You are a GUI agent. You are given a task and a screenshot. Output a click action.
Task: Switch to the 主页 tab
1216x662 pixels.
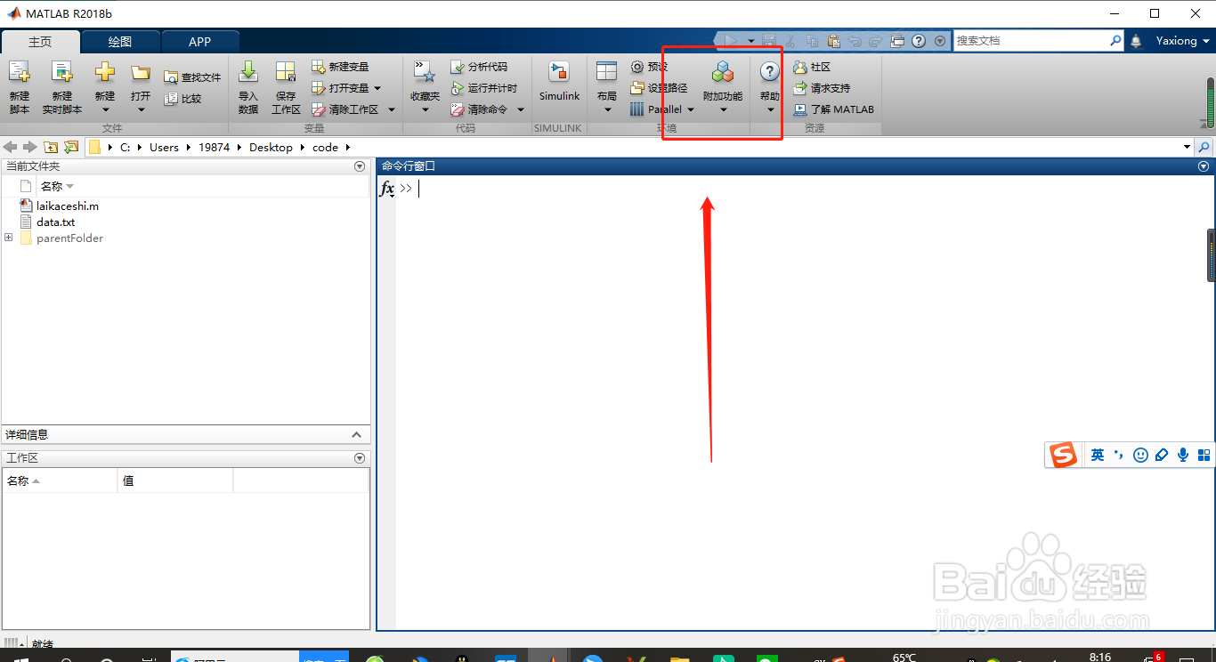tap(40, 42)
